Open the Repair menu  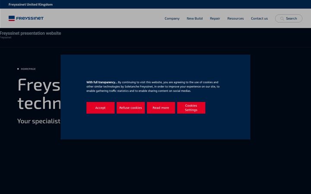coord(215,19)
